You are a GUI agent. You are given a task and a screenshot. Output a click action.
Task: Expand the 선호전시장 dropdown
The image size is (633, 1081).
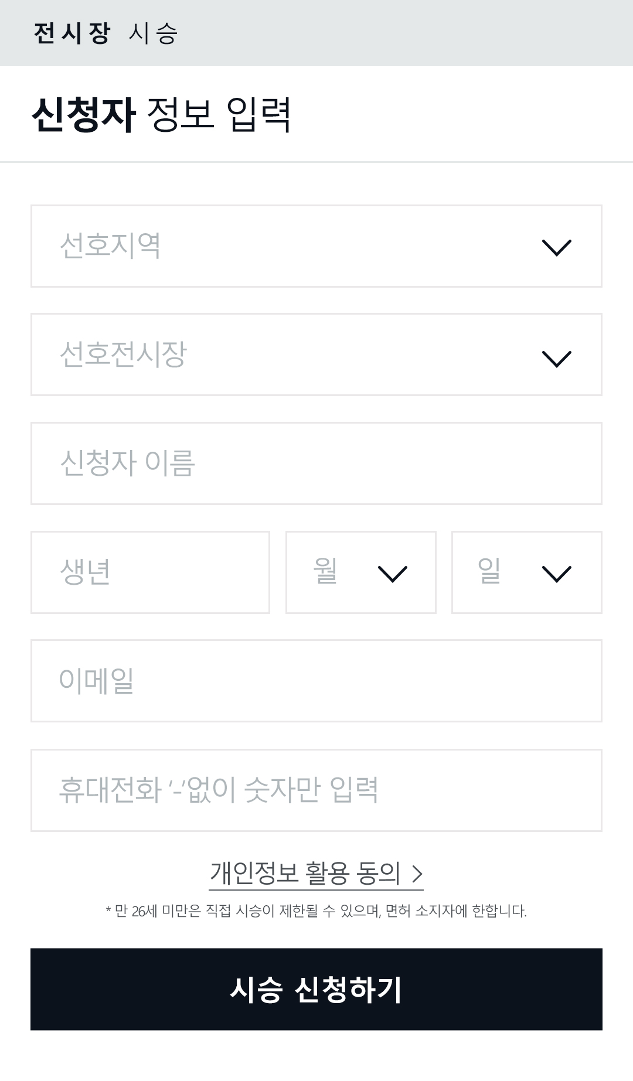click(293, 354)
